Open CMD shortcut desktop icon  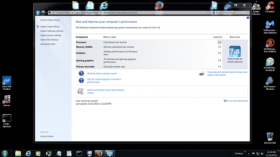coord(7,121)
